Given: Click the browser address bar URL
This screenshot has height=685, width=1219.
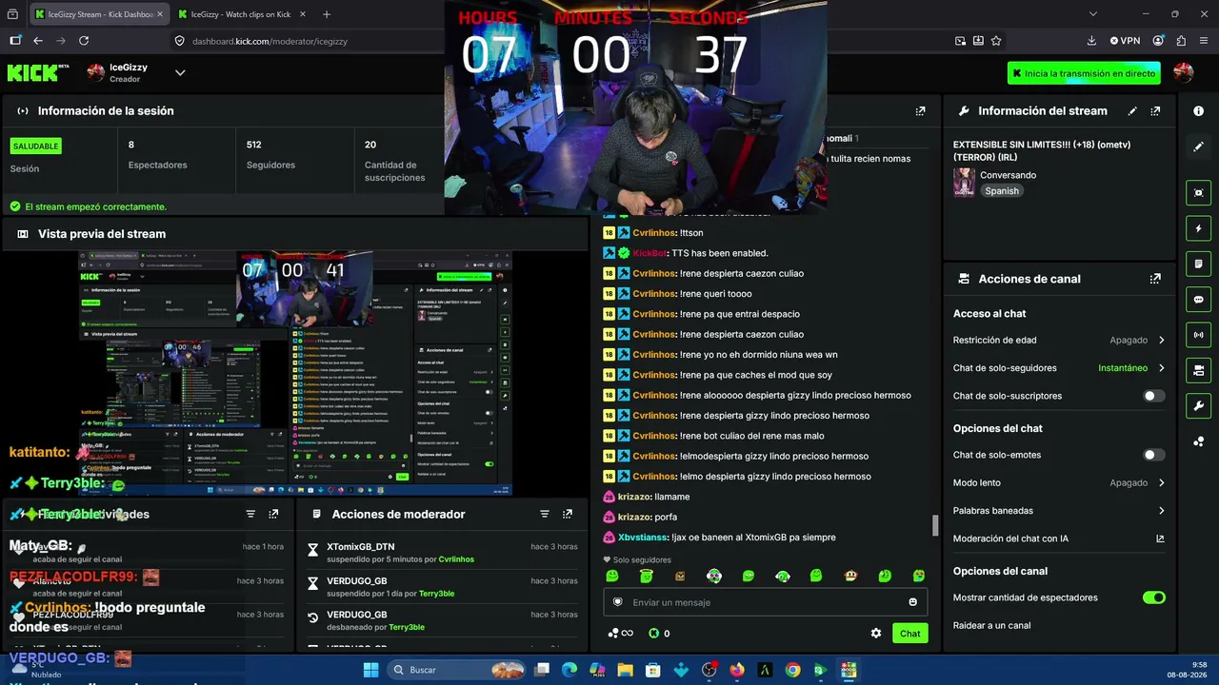Looking at the screenshot, I should (270, 41).
